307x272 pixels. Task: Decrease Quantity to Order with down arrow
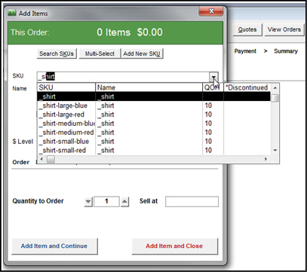(x=88, y=202)
